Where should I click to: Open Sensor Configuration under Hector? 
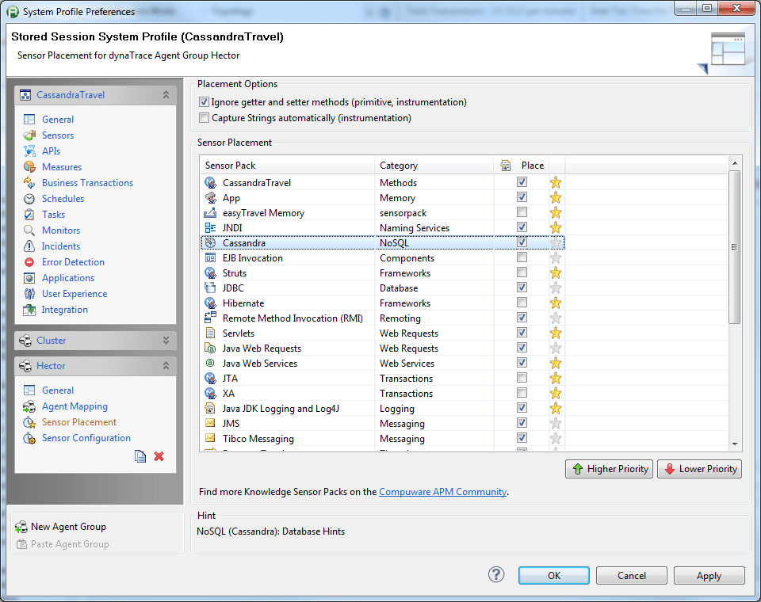tap(86, 438)
